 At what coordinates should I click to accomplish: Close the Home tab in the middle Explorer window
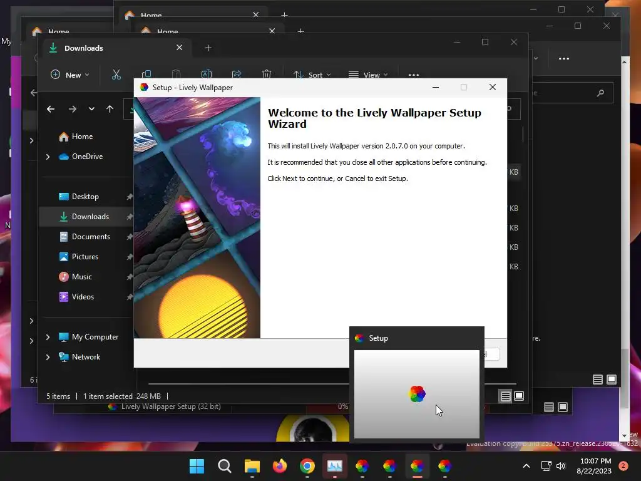point(272,31)
